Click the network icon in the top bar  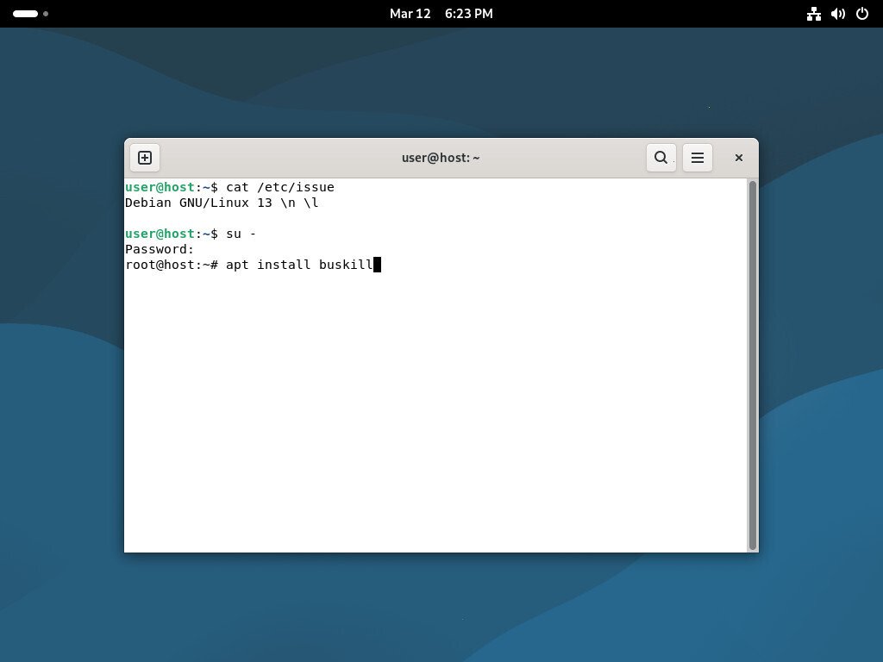(x=813, y=14)
